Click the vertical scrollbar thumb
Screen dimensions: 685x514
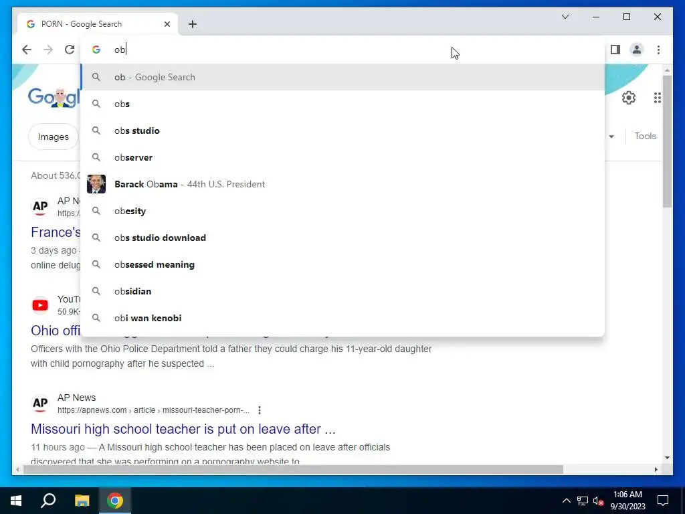pyautogui.click(x=667, y=141)
